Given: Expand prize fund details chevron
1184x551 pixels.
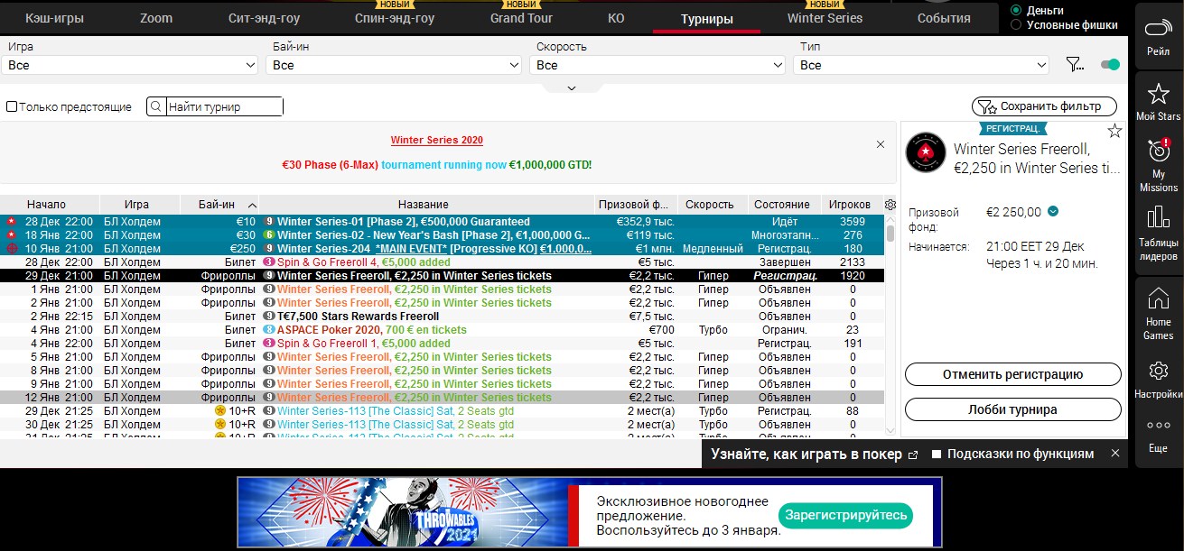Looking at the screenshot, I should (1053, 212).
